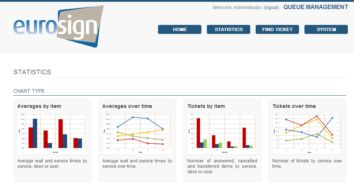Image resolution: width=354 pixels, height=188 pixels.
Task: Open the FIND TICKET page
Action: [277, 30]
